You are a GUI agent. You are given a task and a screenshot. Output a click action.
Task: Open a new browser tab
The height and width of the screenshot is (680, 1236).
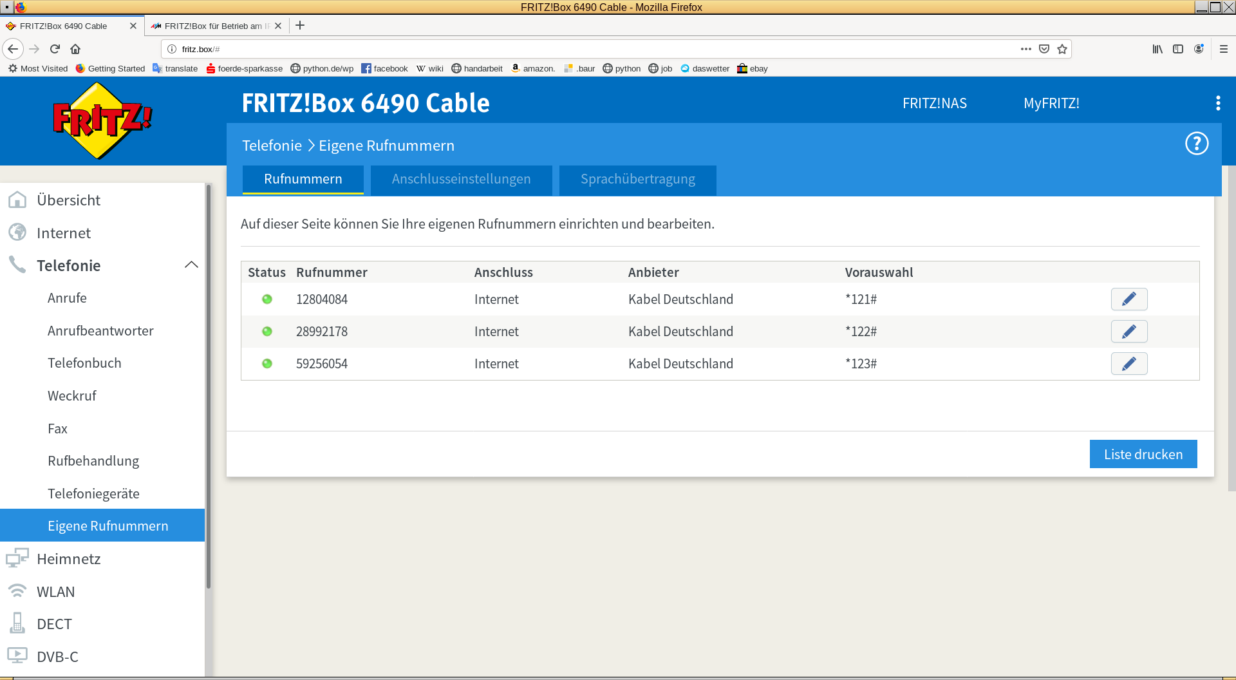[300, 26]
